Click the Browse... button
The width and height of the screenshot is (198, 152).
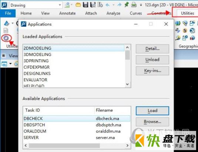coord(152,122)
